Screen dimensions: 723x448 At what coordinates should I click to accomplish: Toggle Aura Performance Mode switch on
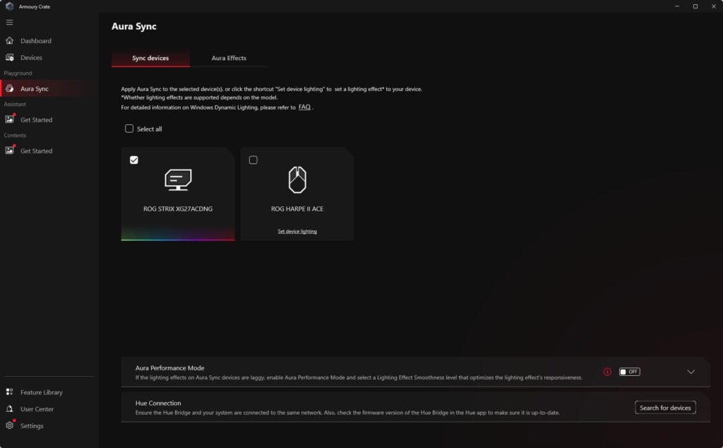[x=629, y=372]
